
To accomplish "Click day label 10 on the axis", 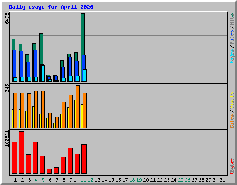I will click(x=76, y=180).
